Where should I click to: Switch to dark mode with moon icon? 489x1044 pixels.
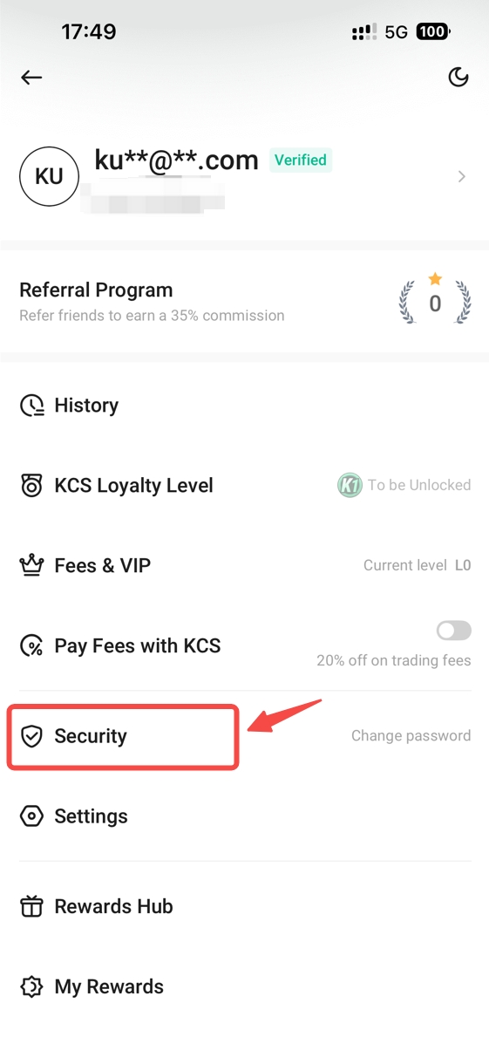pos(458,78)
